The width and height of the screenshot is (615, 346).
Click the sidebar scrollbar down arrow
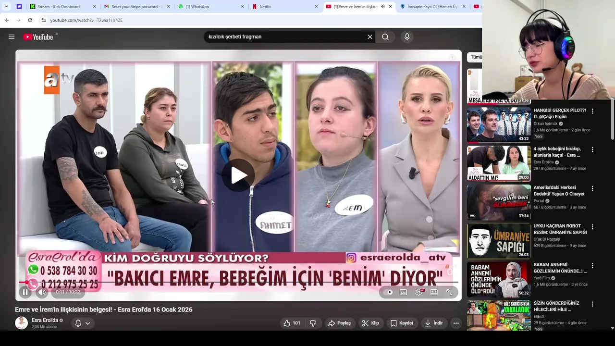click(612, 328)
